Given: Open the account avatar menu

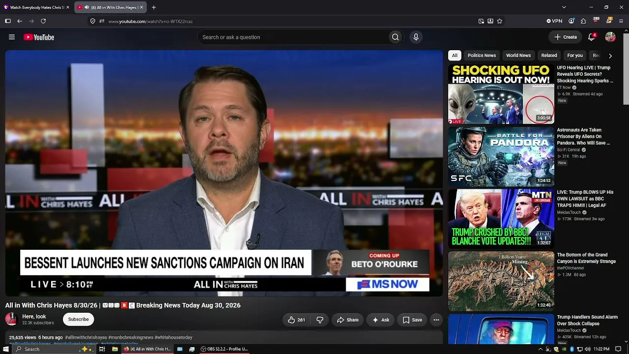Looking at the screenshot, I should [x=610, y=37].
